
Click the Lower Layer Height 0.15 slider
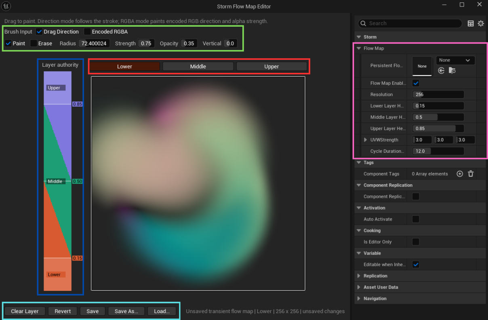pos(438,106)
